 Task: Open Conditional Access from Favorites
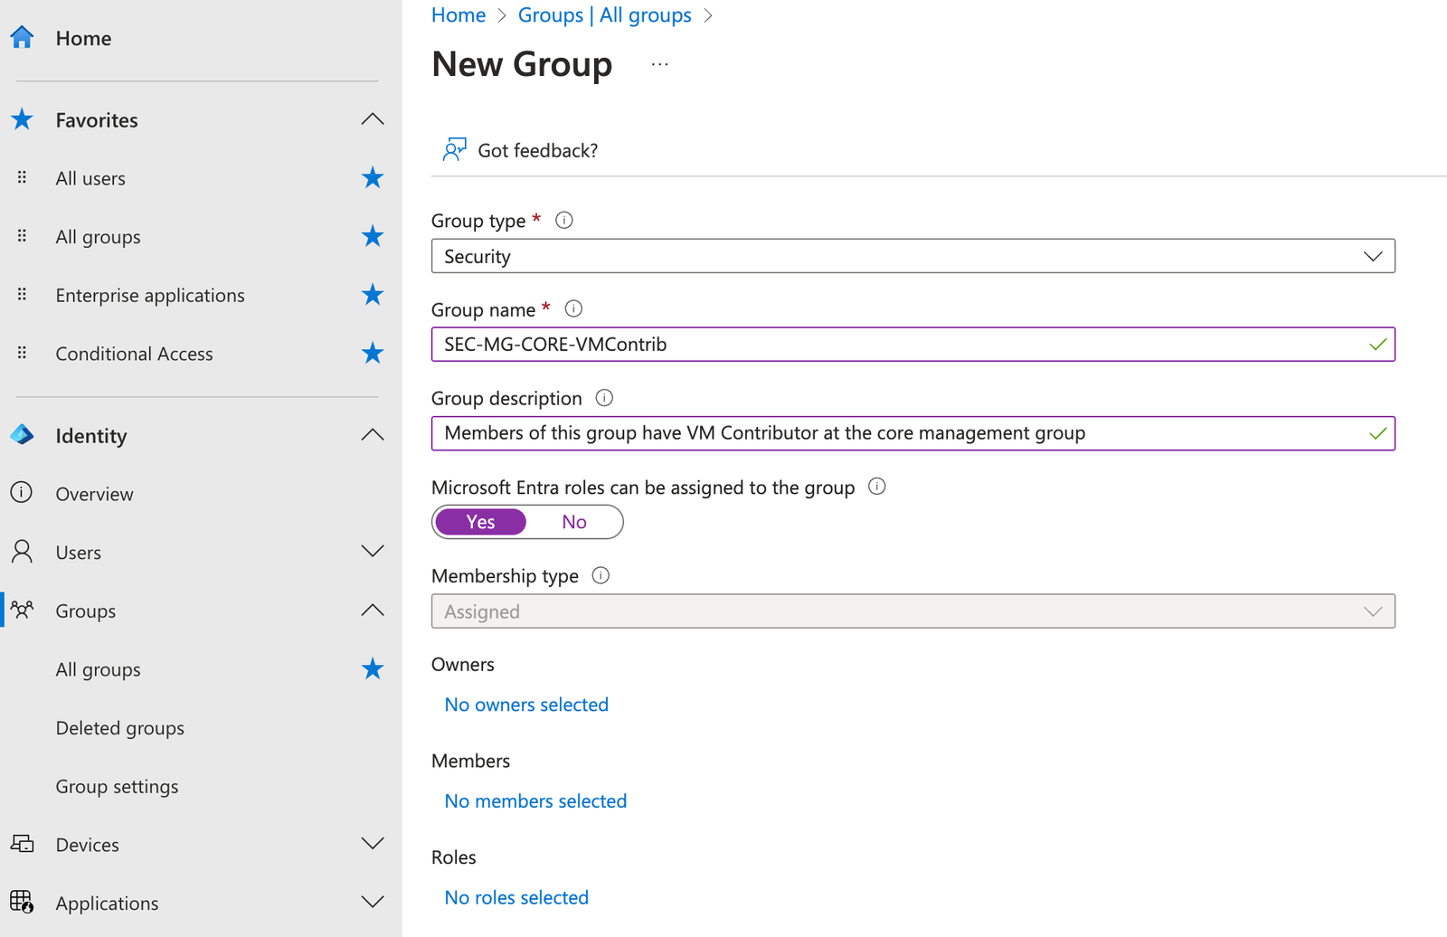(x=134, y=354)
